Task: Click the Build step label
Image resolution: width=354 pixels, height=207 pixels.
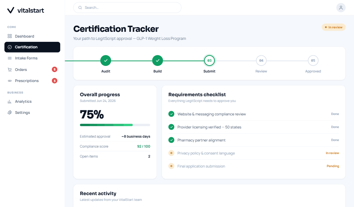Action: tap(157, 71)
